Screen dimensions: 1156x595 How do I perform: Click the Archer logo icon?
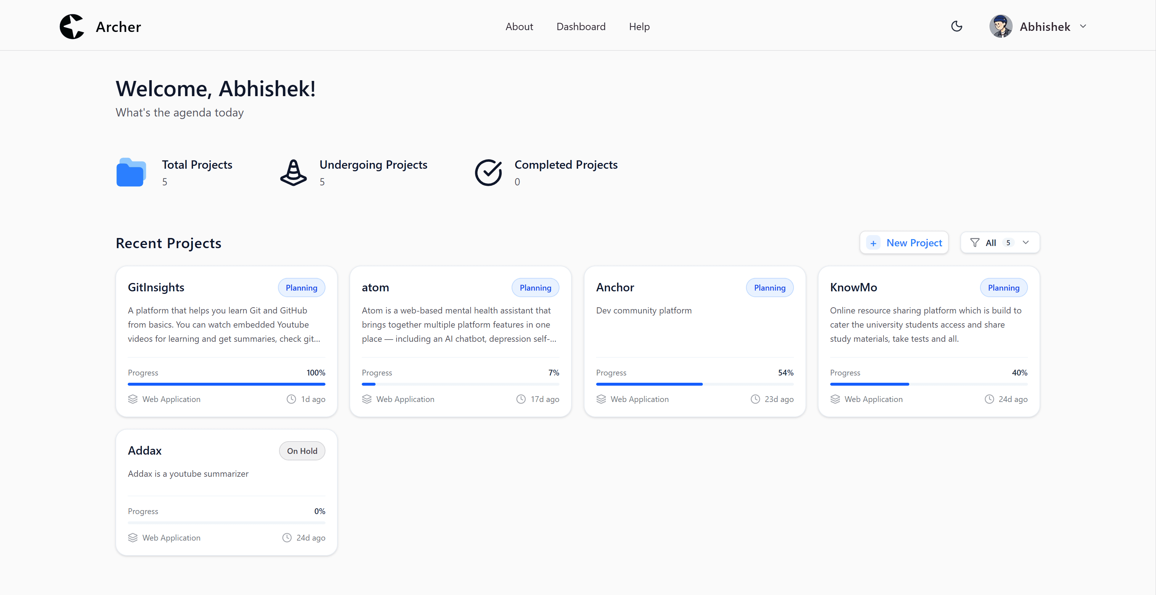72,26
